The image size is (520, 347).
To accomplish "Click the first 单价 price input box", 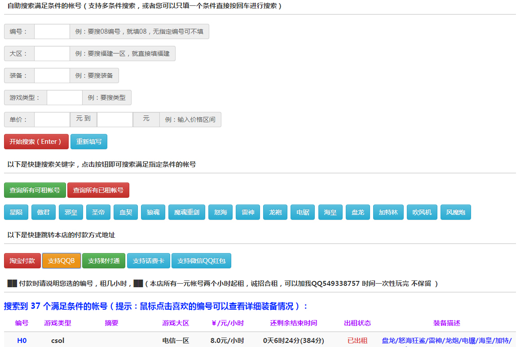I will 52,120.
